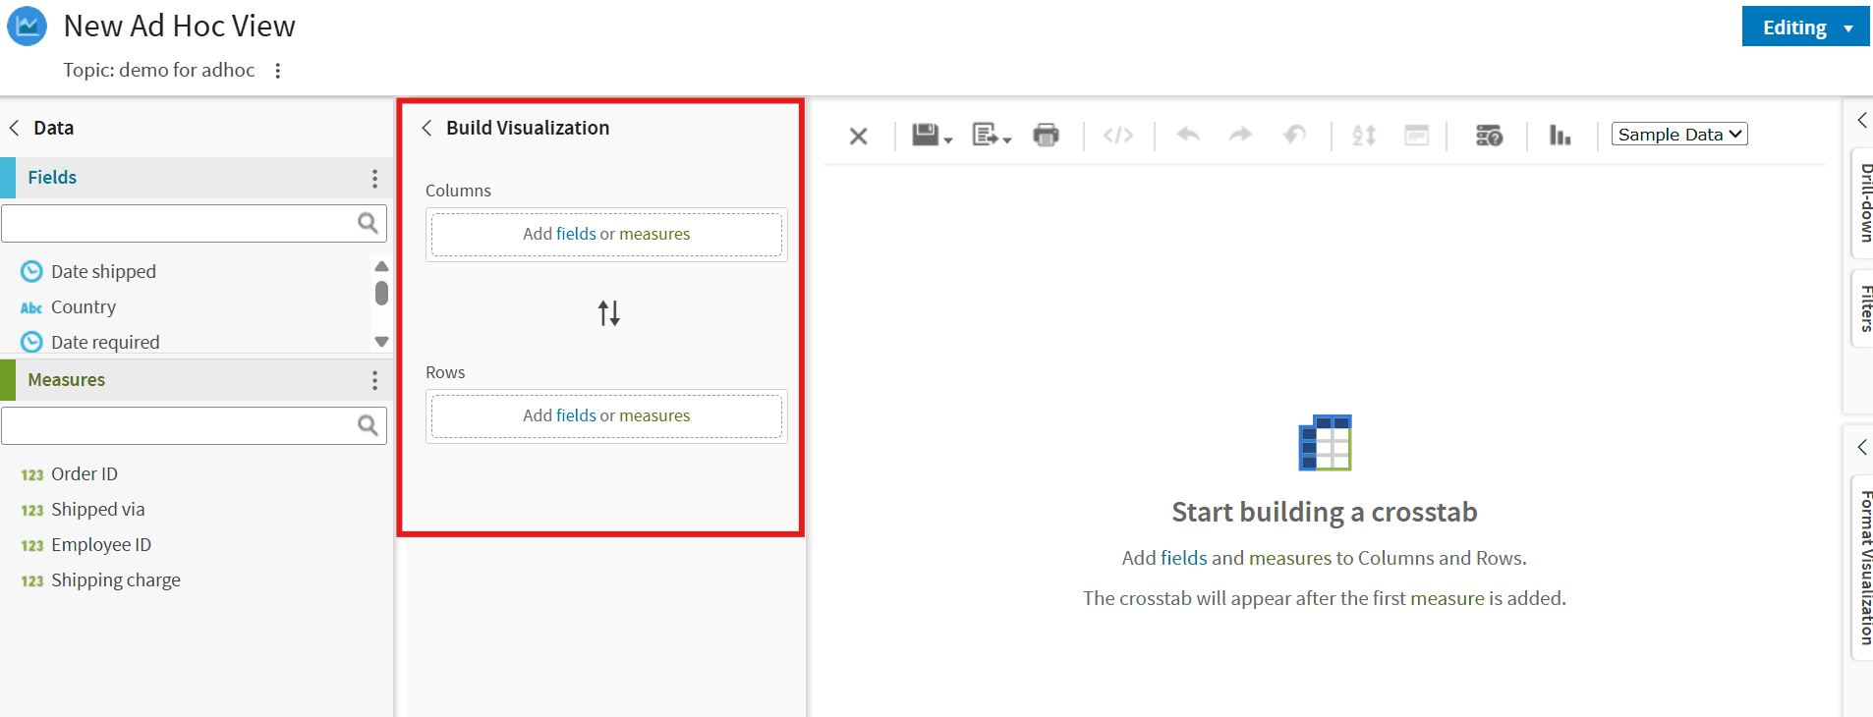Open the Drill-down side tab

pos(1863,203)
